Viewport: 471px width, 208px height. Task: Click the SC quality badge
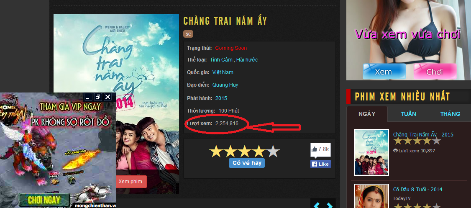(188, 34)
